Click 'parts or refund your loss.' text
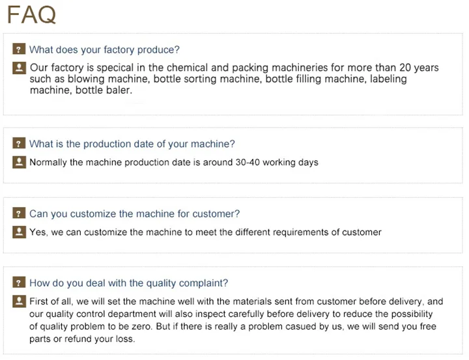 tap(83, 339)
